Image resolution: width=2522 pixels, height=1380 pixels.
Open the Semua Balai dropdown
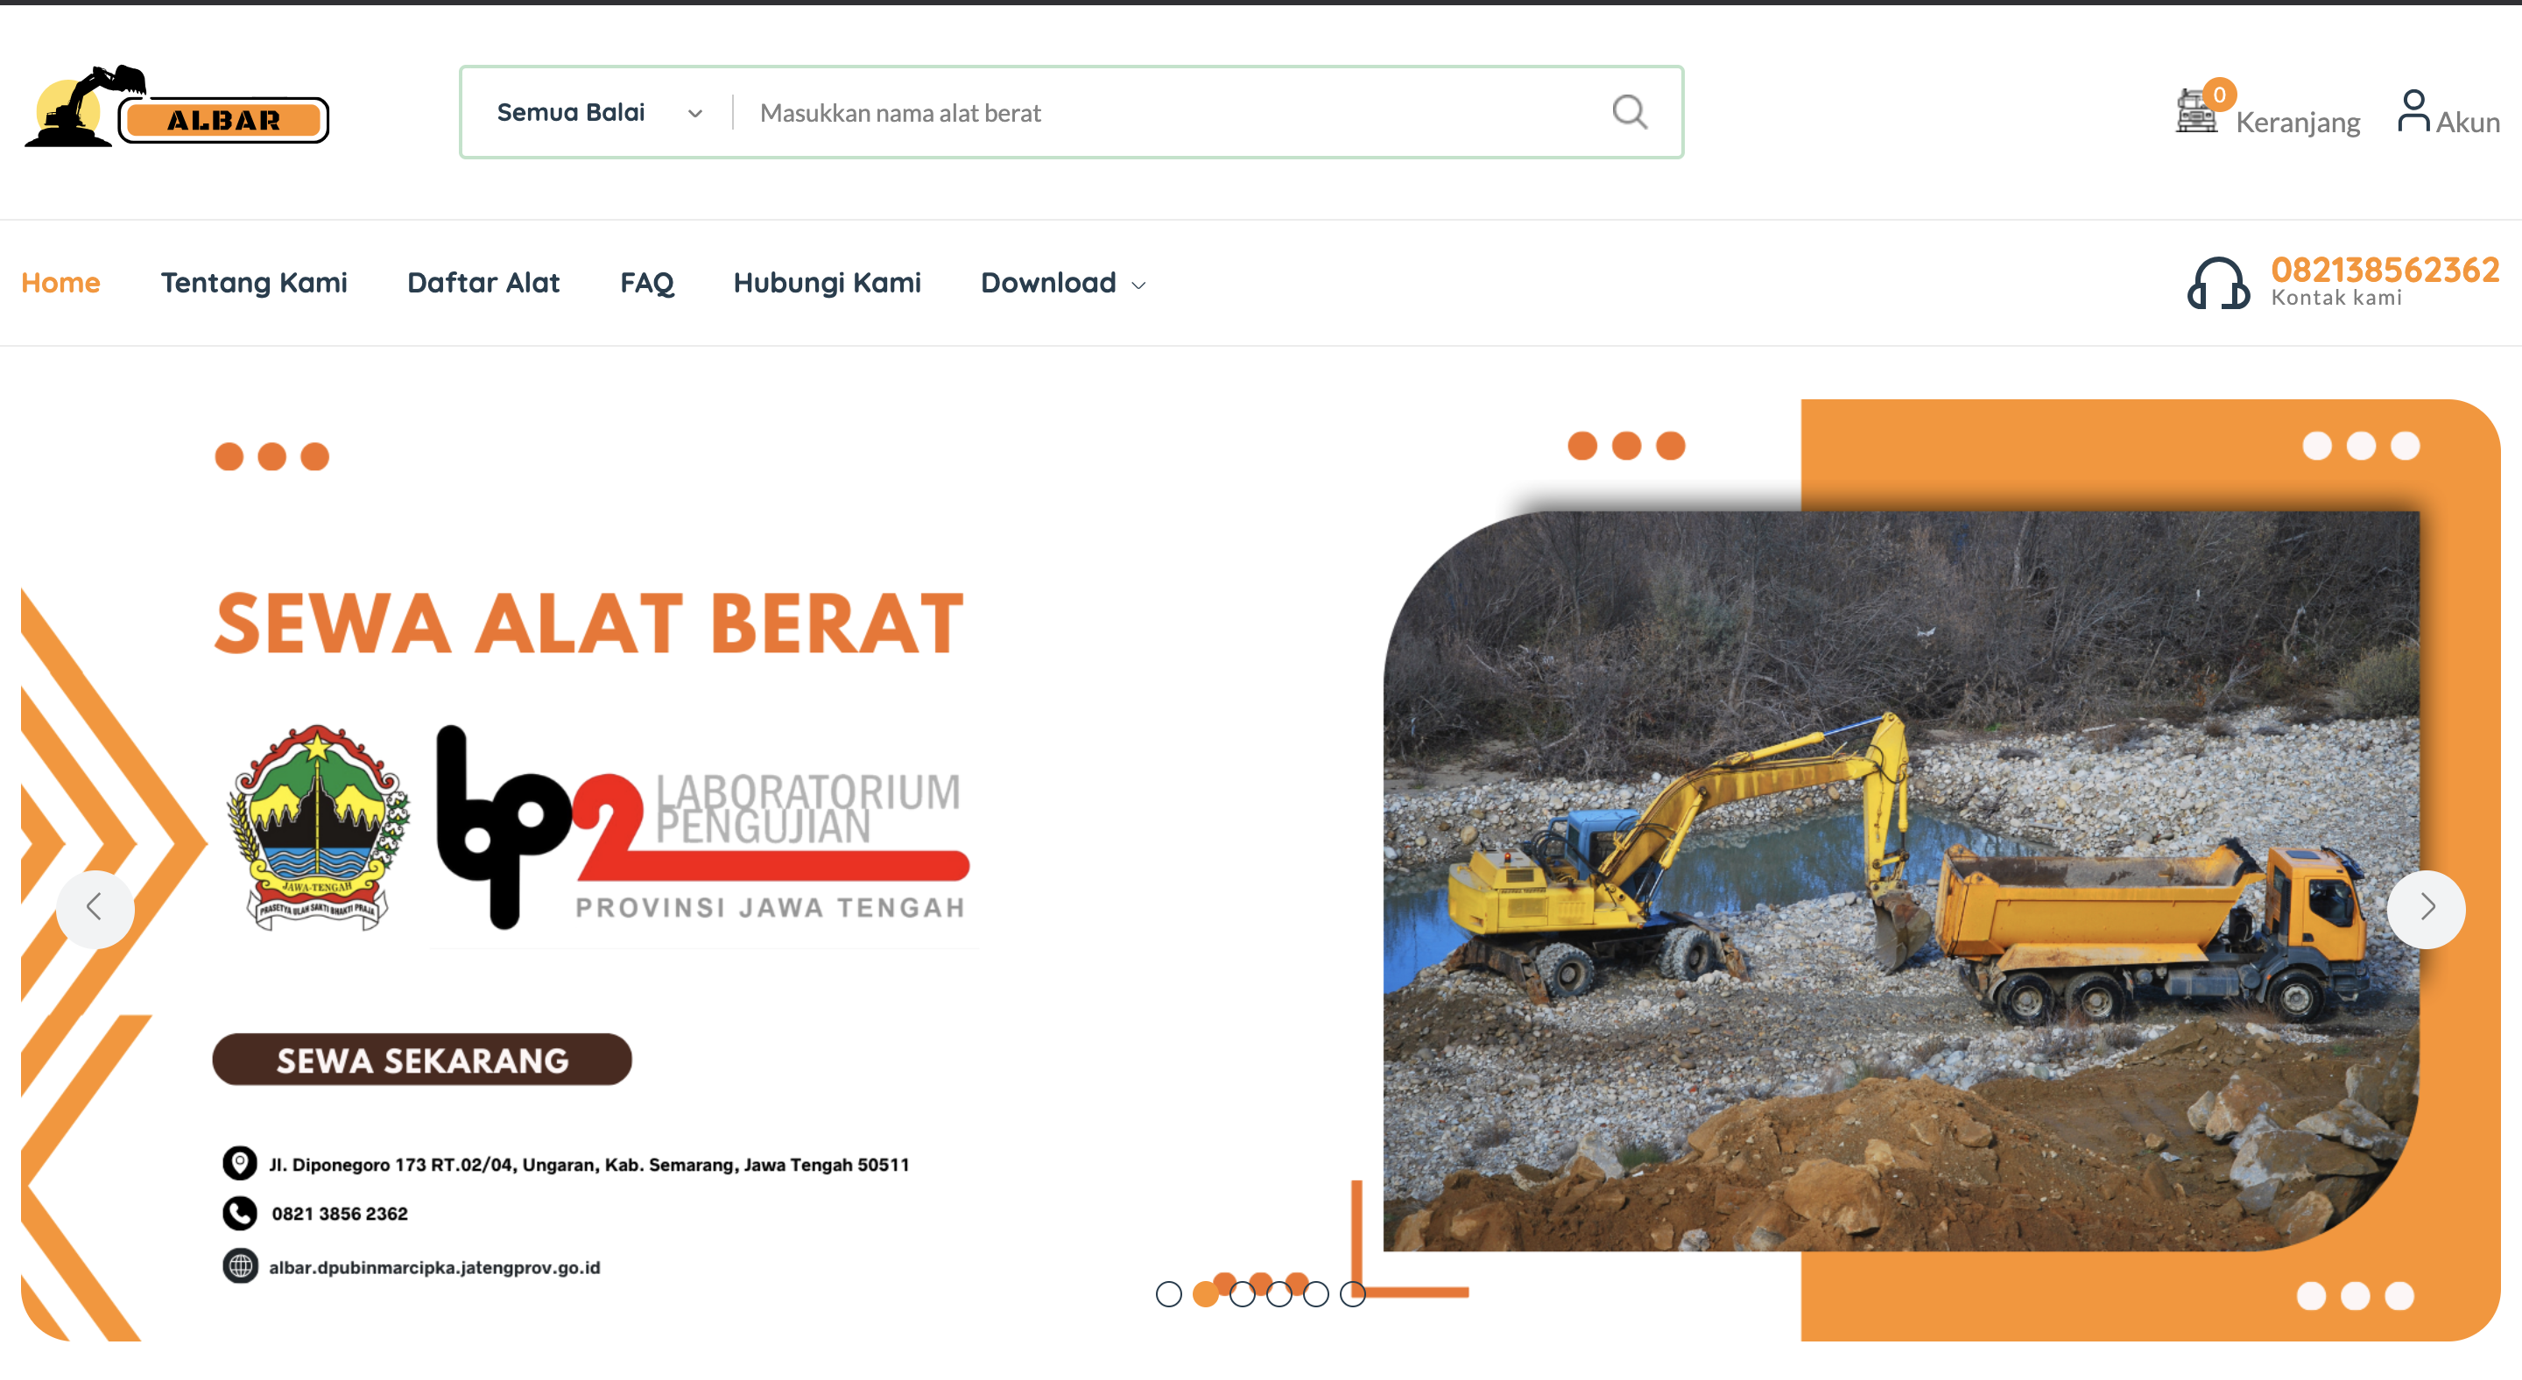tap(571, 113)
